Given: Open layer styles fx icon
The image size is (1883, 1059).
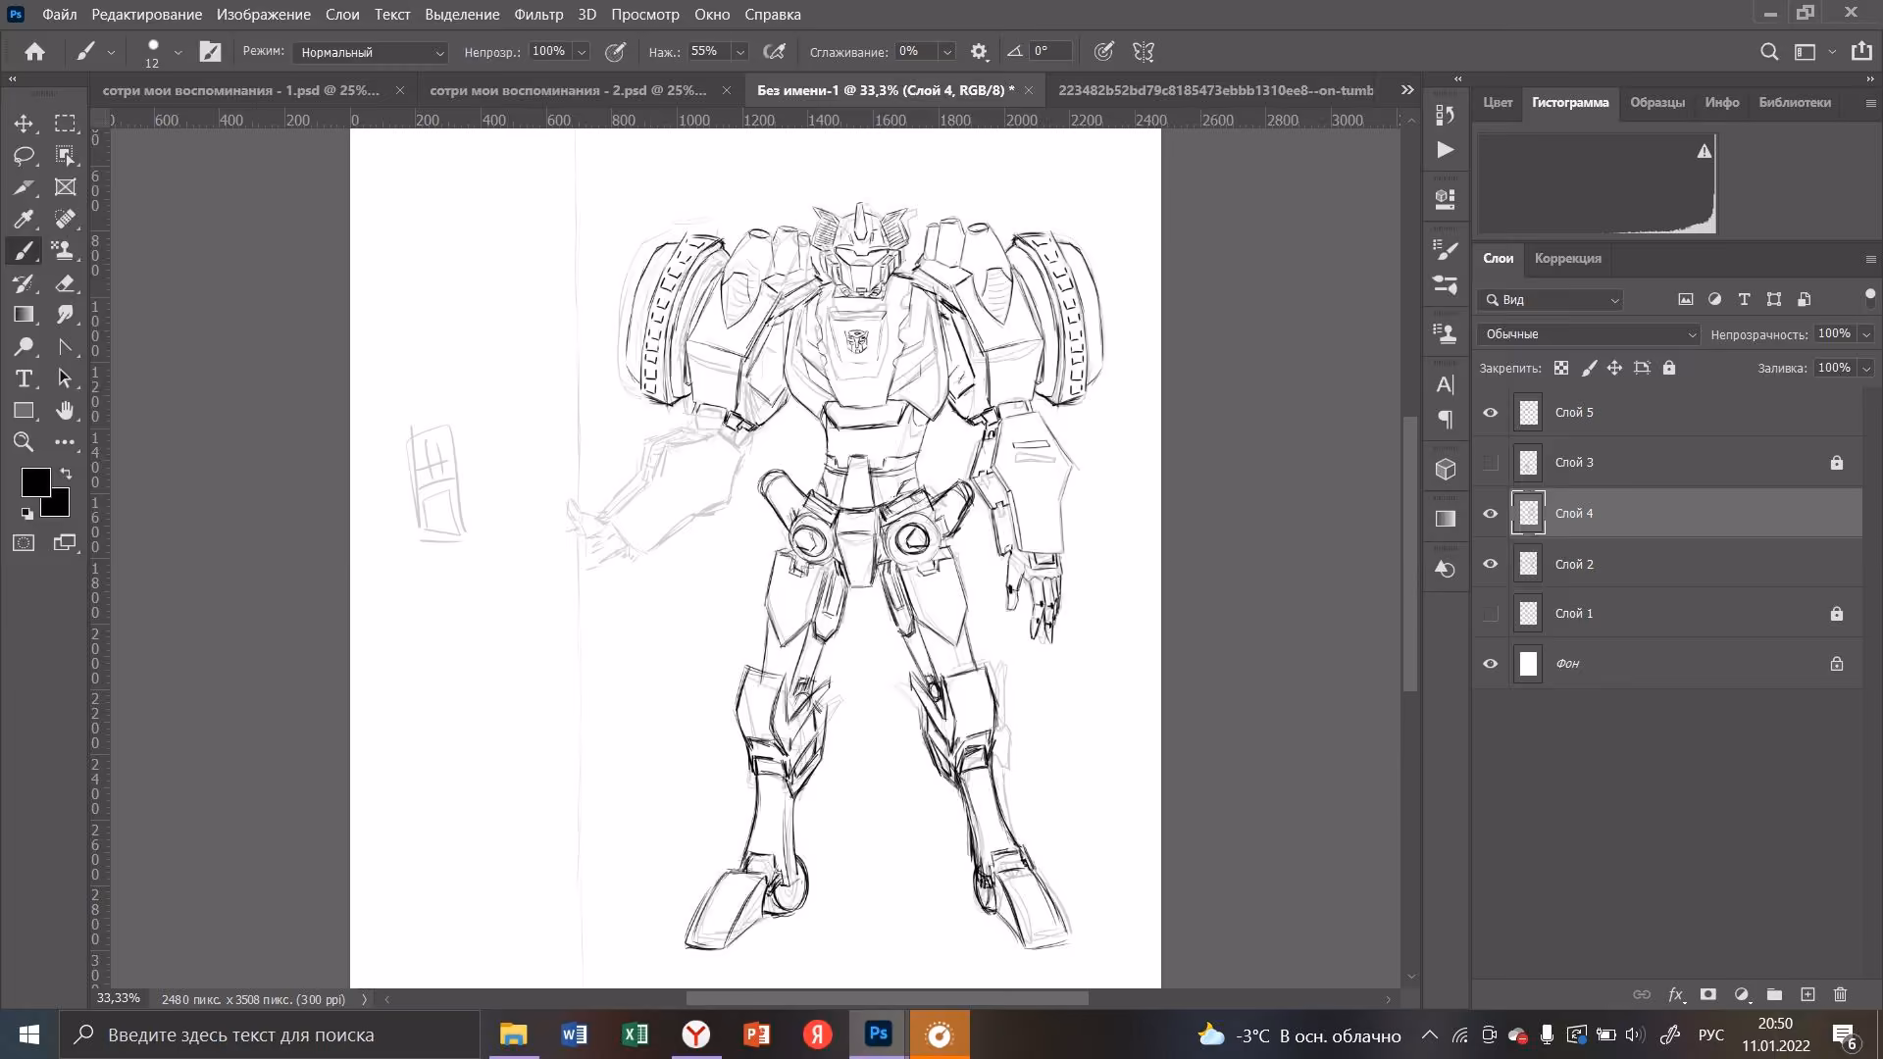Looking at the screenshot, I should pos(1676,994).
